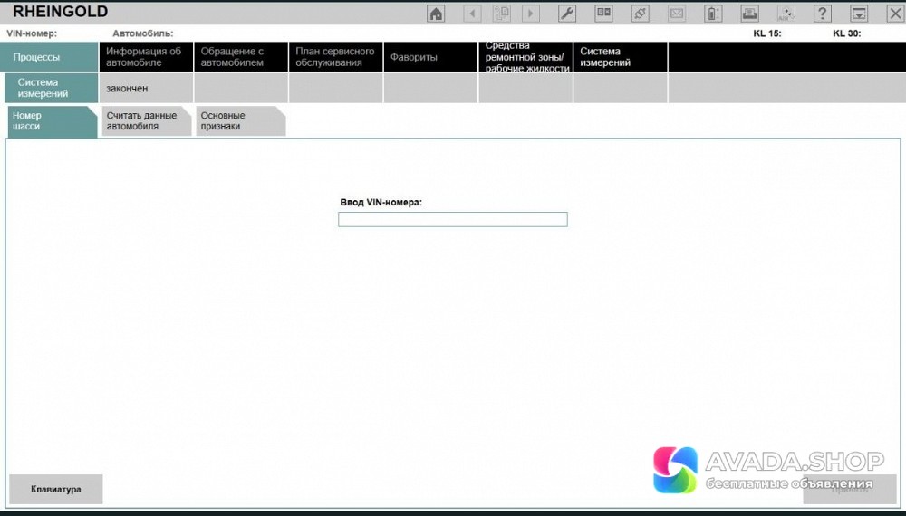Open План сервисного обслуживания tab

pyautogui.click(x=335, y=57)
